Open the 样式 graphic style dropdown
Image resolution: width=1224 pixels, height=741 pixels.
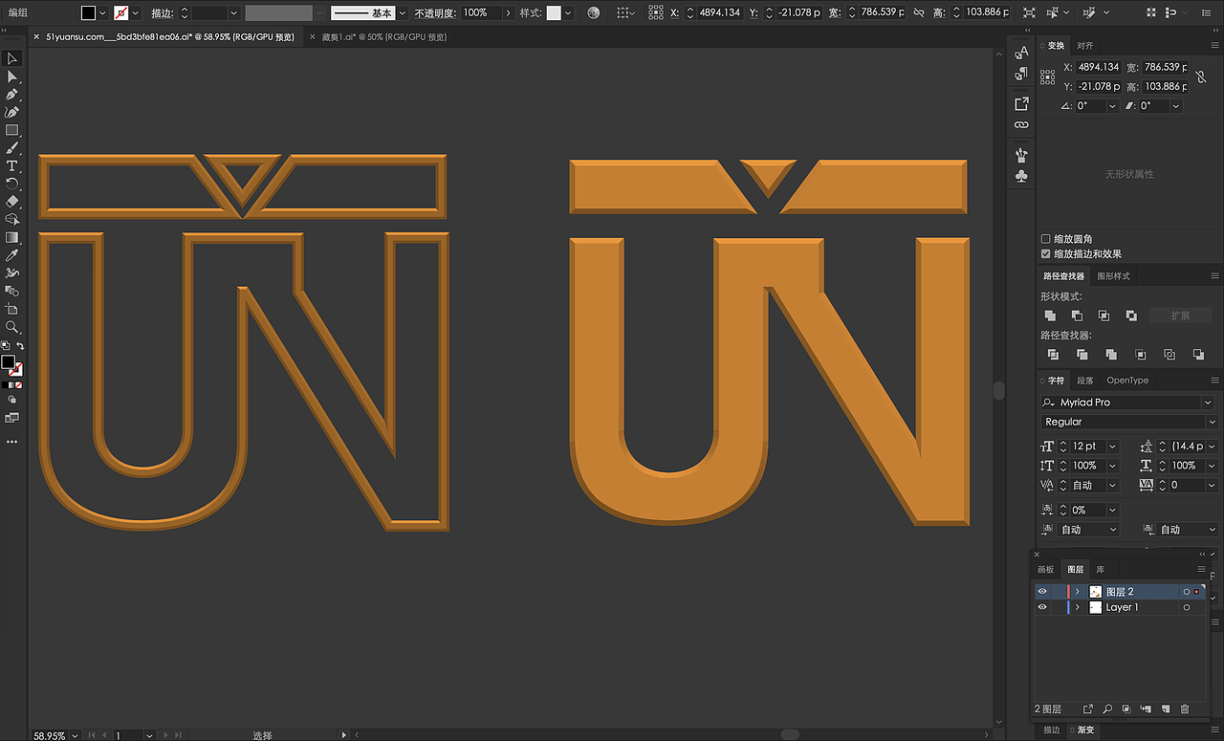(568, 13)
